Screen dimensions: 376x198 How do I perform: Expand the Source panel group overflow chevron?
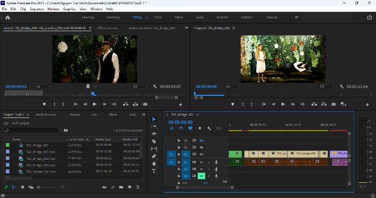click(186, 28)
